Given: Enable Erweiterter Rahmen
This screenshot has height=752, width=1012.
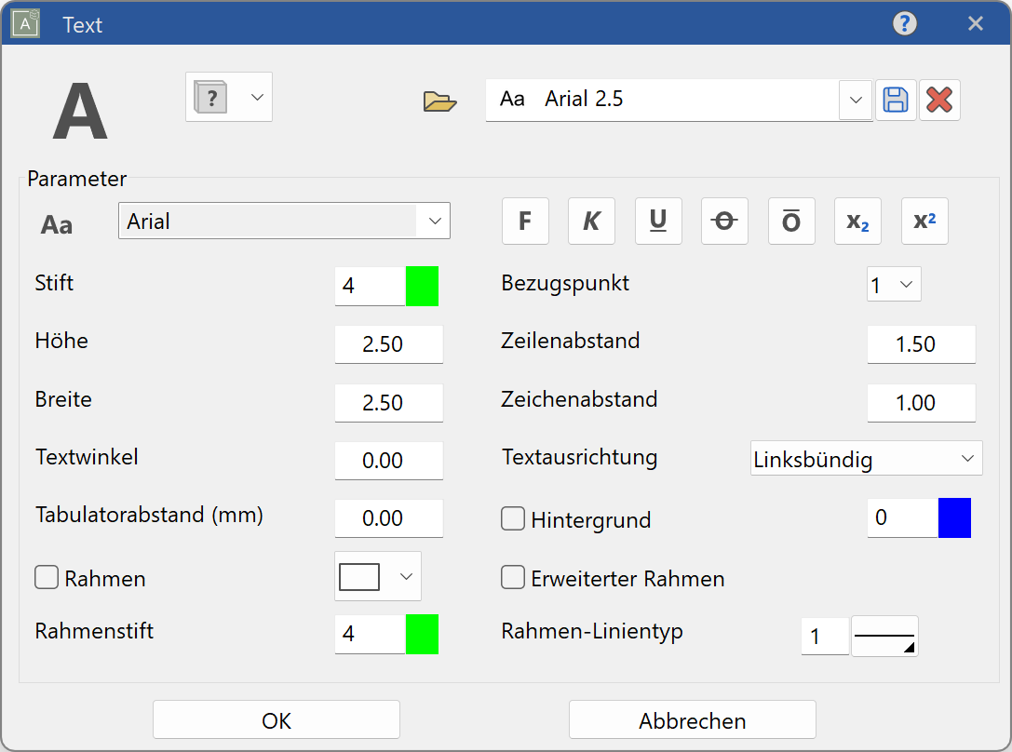Looking at the screenshot, I should tap(513, 577).
